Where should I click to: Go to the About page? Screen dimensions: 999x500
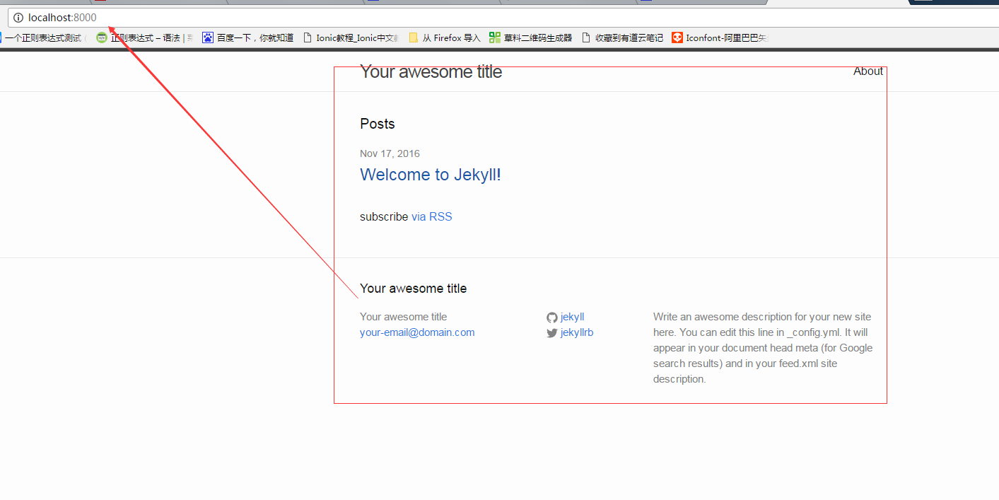868,71
